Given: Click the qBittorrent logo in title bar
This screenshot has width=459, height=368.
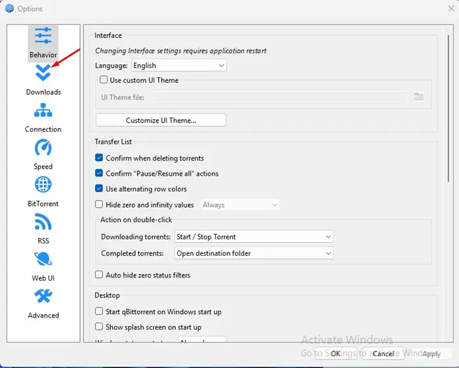Looking at the screenshot, I should 9,8.
